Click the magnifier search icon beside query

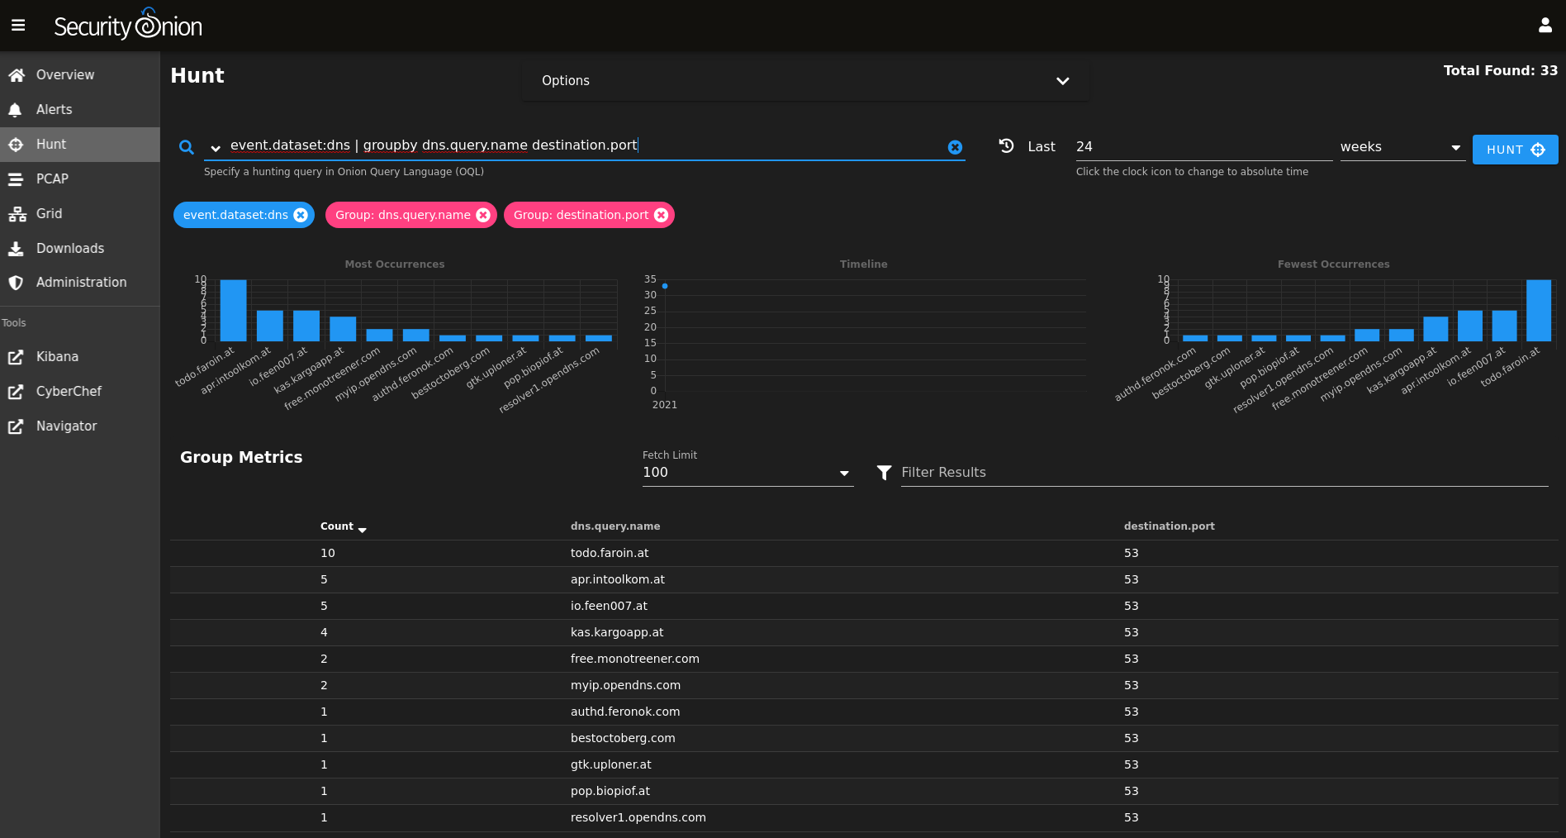point(187,147)
